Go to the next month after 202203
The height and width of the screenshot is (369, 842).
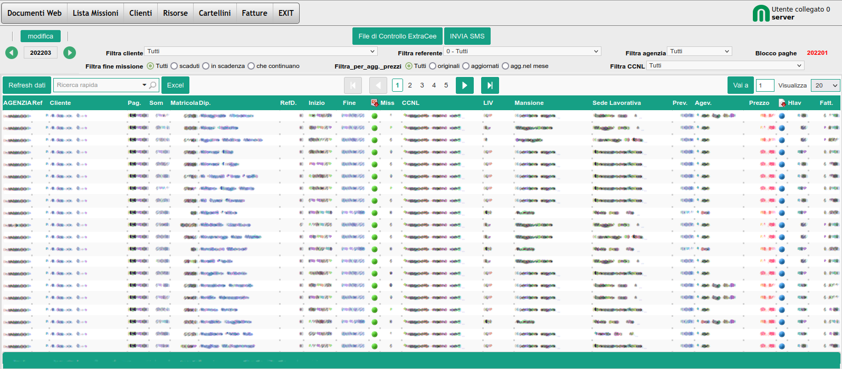pyautogui.click(x=70, y=53)
